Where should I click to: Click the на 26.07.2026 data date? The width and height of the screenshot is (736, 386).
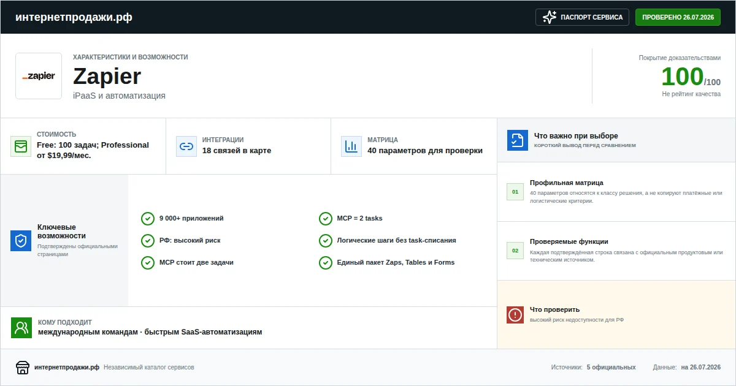(x=701, y=368)
